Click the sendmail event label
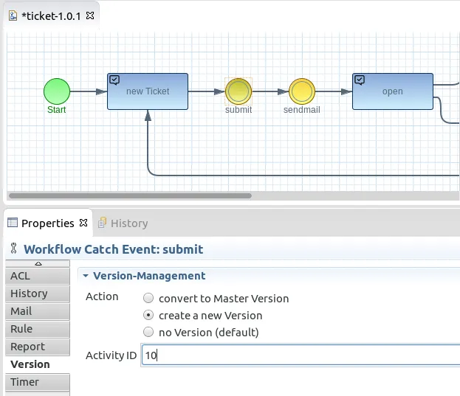 301,110
